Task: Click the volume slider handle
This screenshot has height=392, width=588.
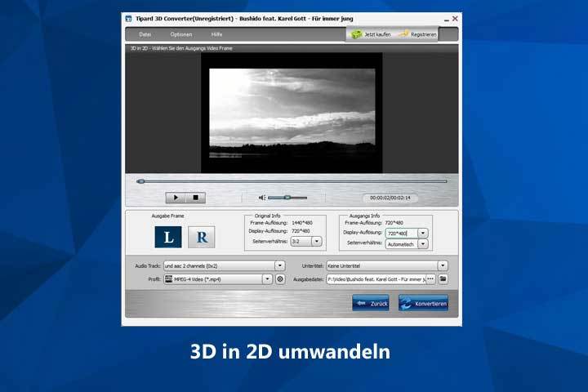Action: 287,198
